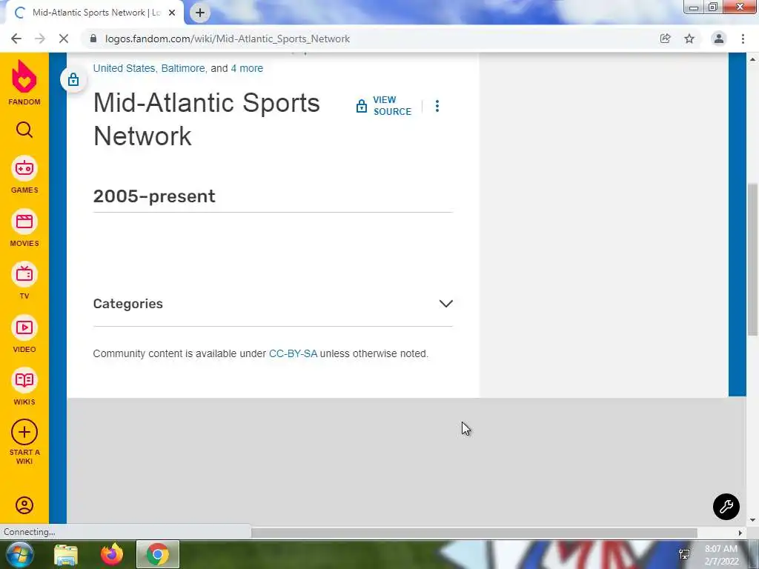Open the three-dot page actions menu
The image size is (759, 569).
click(x=437, y=106)
